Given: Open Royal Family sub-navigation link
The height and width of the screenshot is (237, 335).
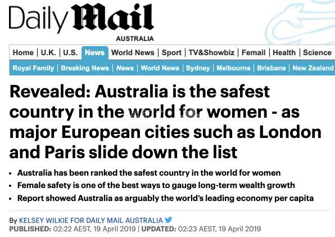Looking at the screenshot, I should 33,68.
